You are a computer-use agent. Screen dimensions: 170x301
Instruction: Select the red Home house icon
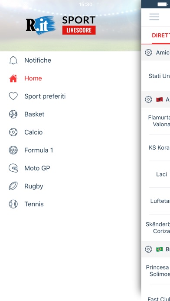tap(13, 78)
